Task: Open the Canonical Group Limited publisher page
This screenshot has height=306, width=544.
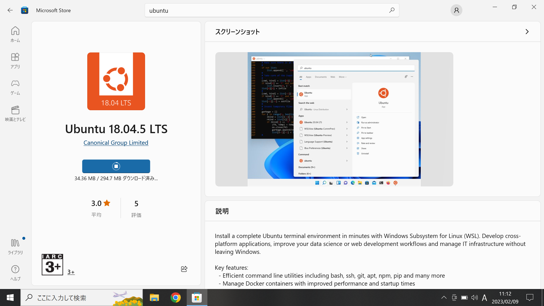Action: coord(116,143)
